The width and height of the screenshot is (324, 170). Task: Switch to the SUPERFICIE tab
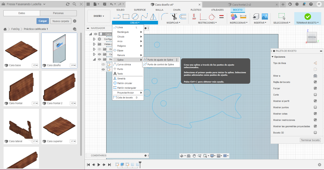pyautogui.click(x=140, y=10)
